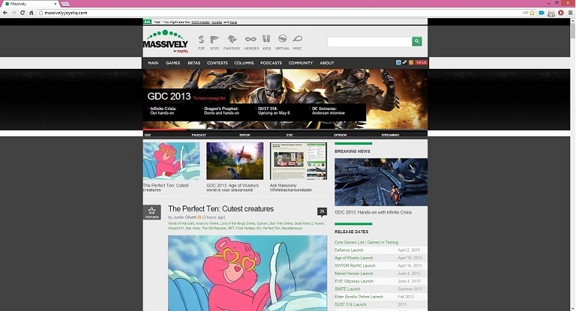
Task: Click the Infinite Crisis hands-on banner link
Action: click(163, 111)
